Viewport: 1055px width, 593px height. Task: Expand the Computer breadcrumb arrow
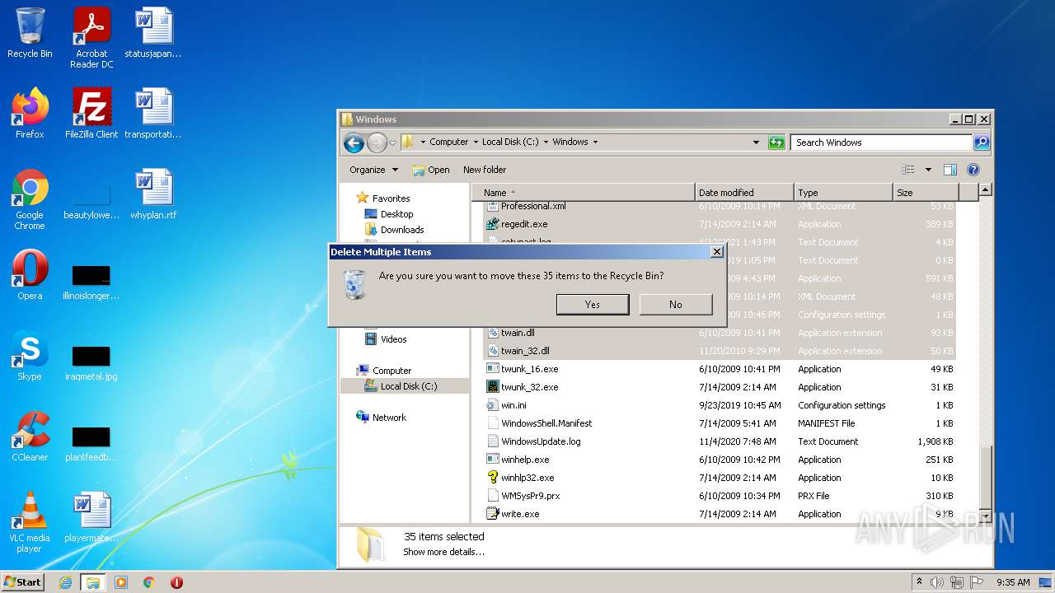coord(475,142)
